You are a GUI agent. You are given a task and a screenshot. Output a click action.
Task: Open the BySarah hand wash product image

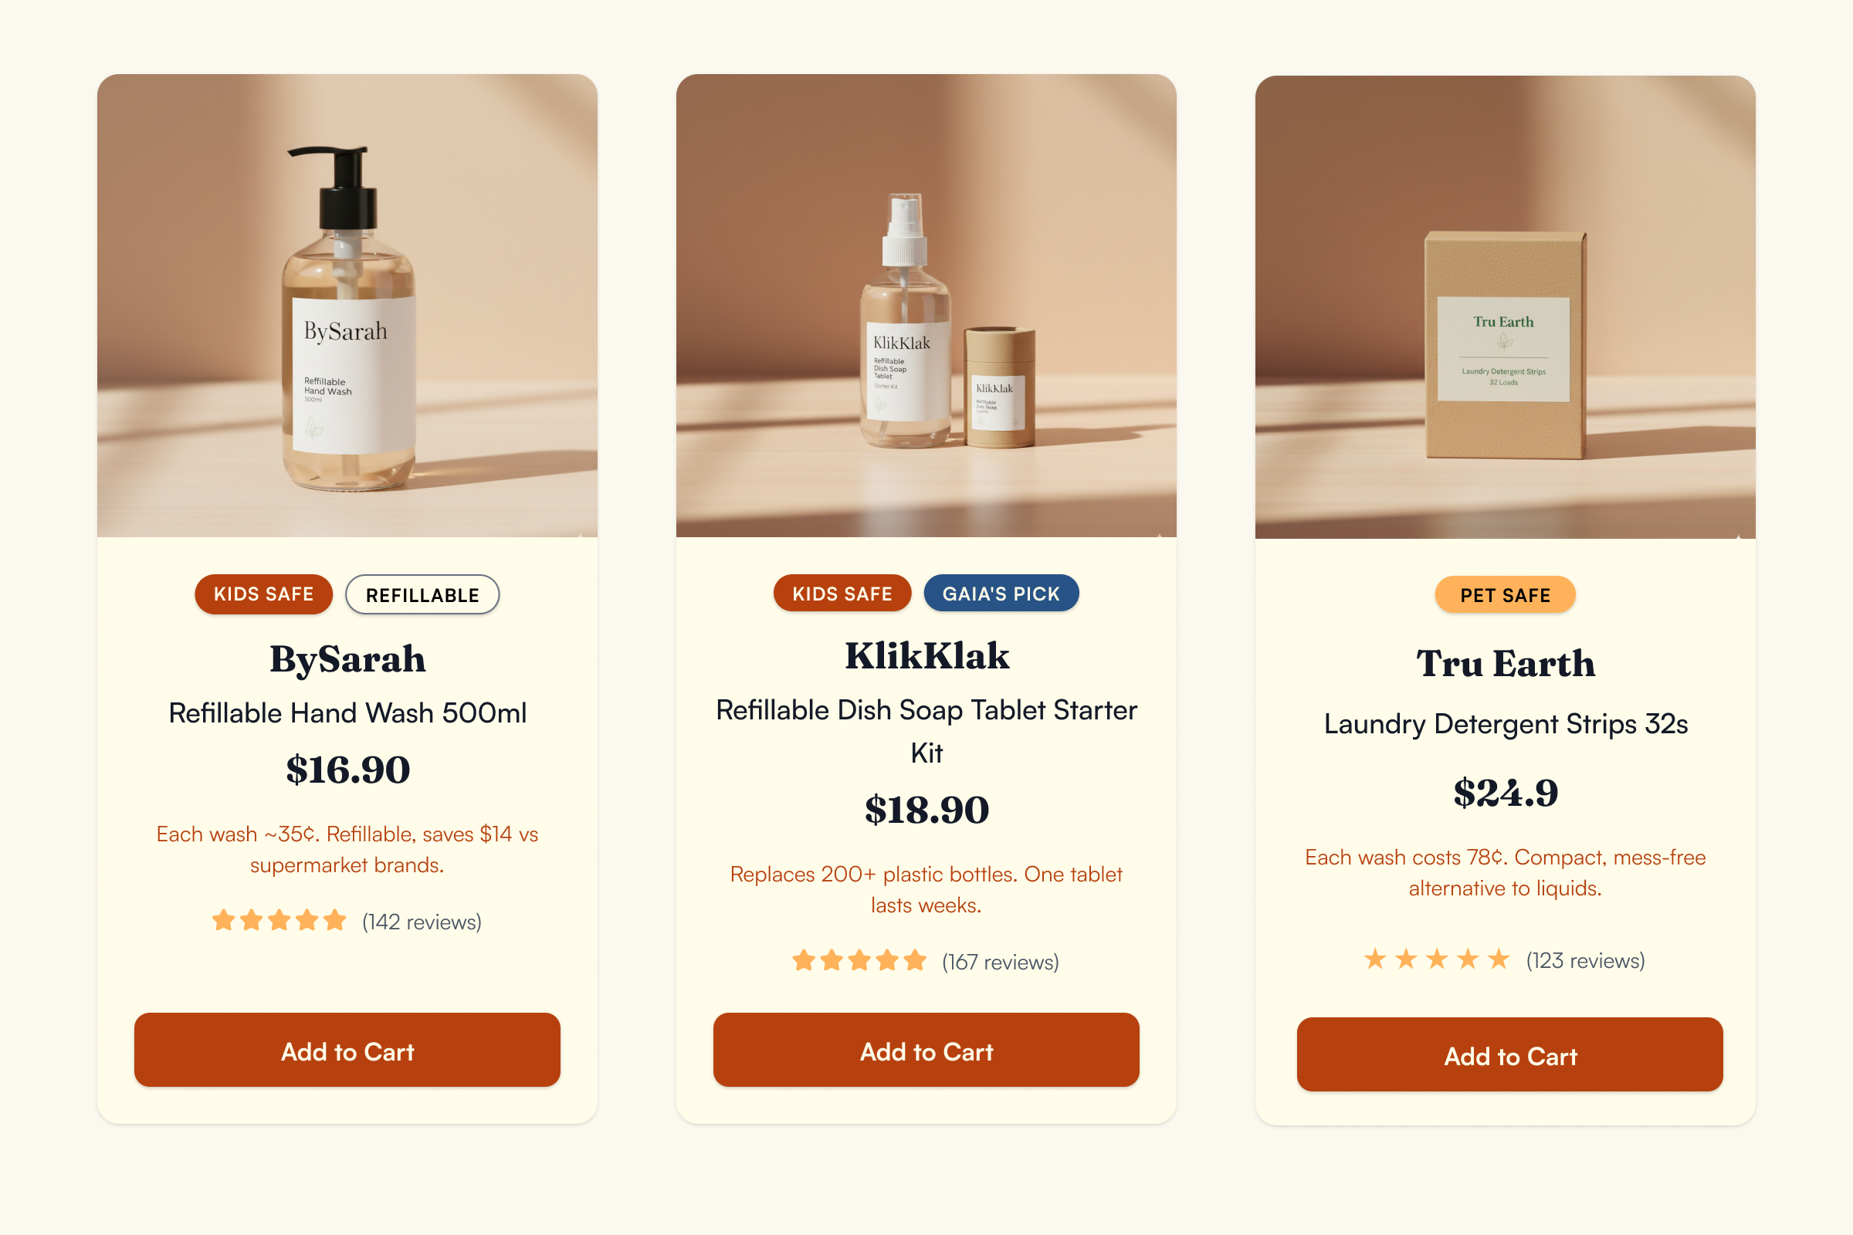(347, 306)
